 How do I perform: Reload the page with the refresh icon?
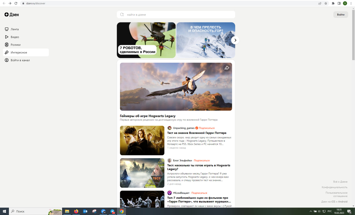(16, 3)
